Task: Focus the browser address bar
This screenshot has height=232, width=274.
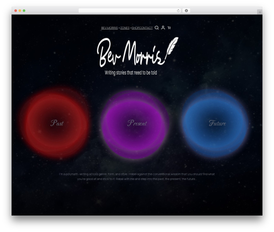Action: [130, 10]
